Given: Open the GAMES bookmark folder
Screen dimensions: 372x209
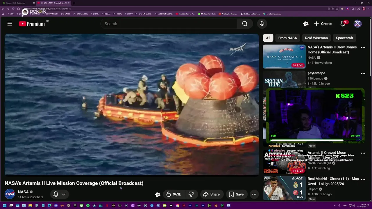Looking at the screenshot, I should pyautogui.click(x=66, y=14).
